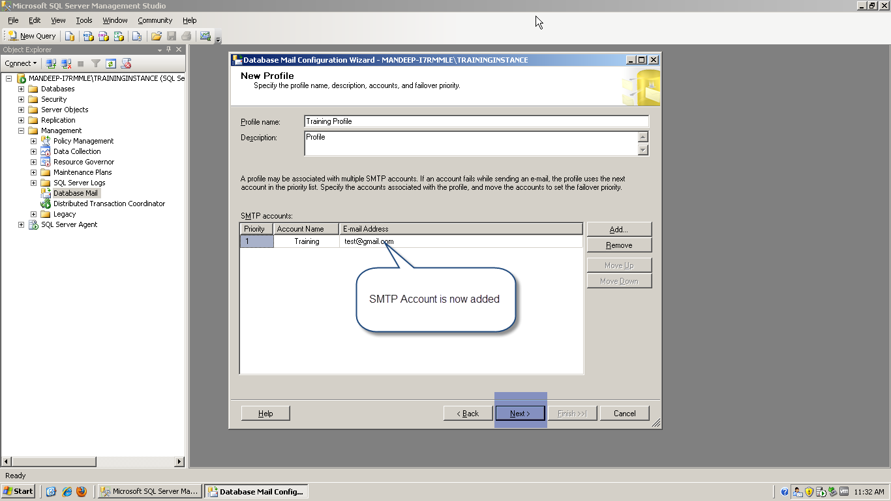
Task: Select Data Collection tree item
Action: click(x=77, y=151)
